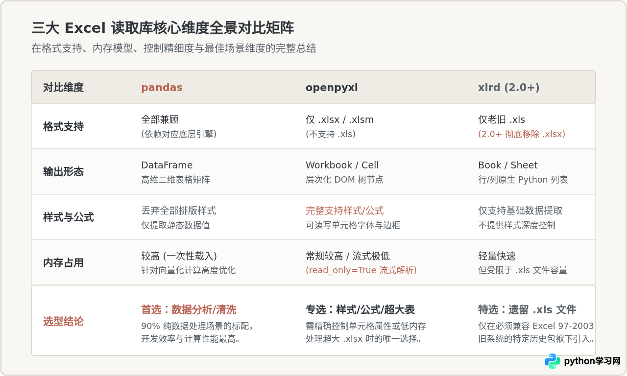This screenshot has width=627, height=376.
Task: Select the "xlrd (2.0+)" column header
Action: [x=508, y=88]
